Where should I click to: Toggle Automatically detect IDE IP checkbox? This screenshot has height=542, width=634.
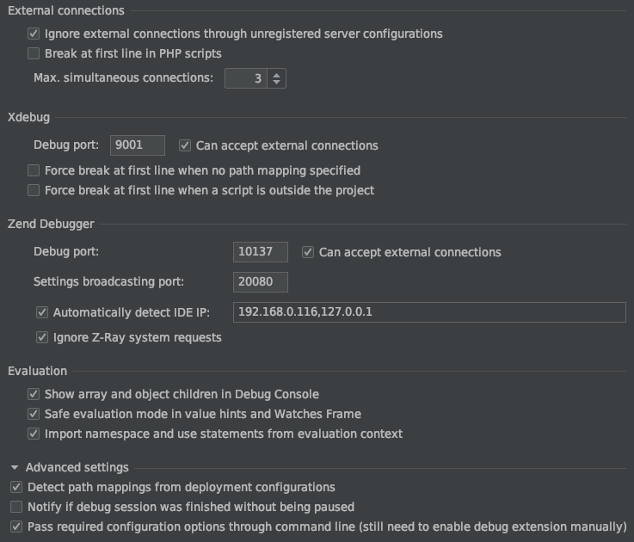pos(42,312)
